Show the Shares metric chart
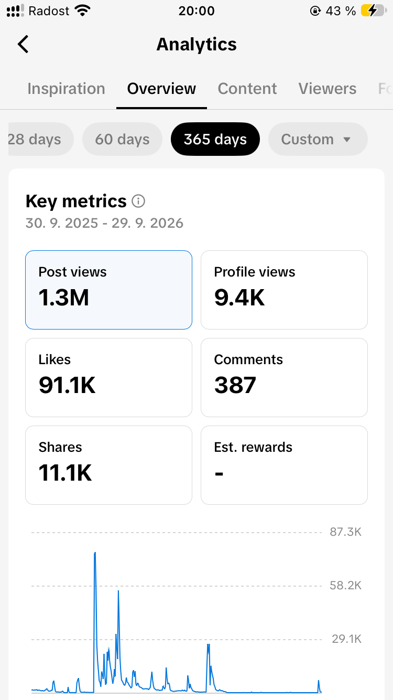The image size is (393, 700). [x=108, y=465]
